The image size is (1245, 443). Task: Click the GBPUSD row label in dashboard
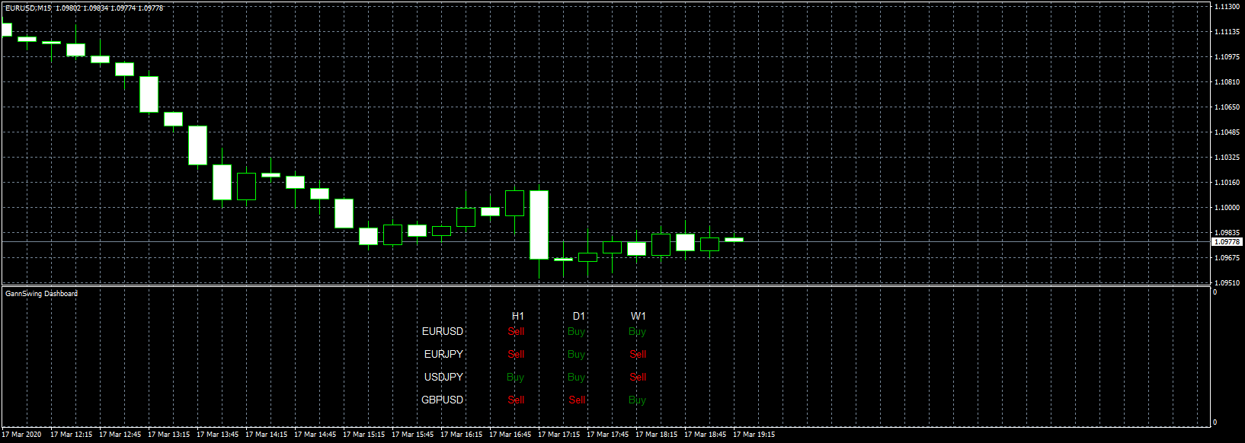tap(443, 400)
